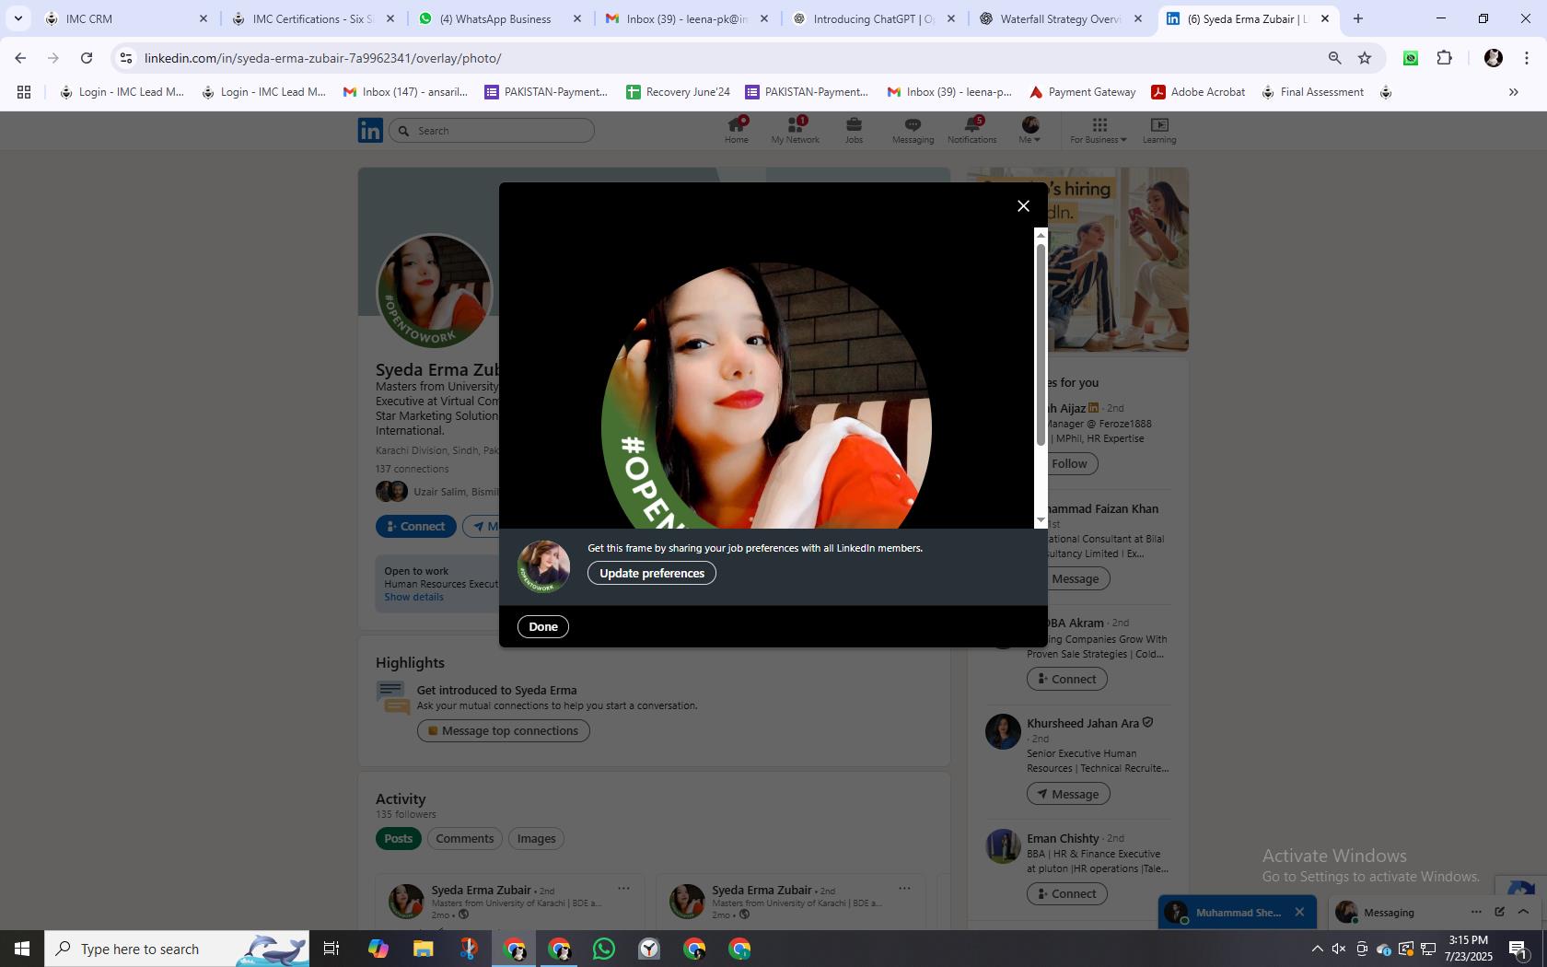Switch to the WhatsApp Business tab
The width and height of the screenshot is (1547, 967).
(x=500, y=18)
